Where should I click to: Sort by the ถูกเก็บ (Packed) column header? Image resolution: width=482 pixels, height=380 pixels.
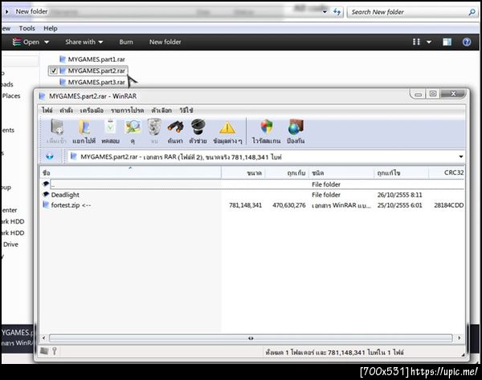pos(287,172)
